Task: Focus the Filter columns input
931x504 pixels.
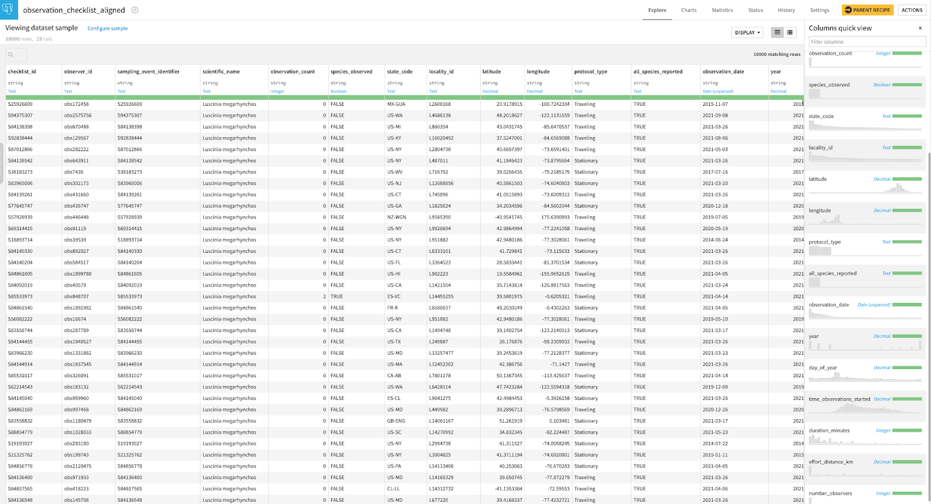Action: (867, 42)
